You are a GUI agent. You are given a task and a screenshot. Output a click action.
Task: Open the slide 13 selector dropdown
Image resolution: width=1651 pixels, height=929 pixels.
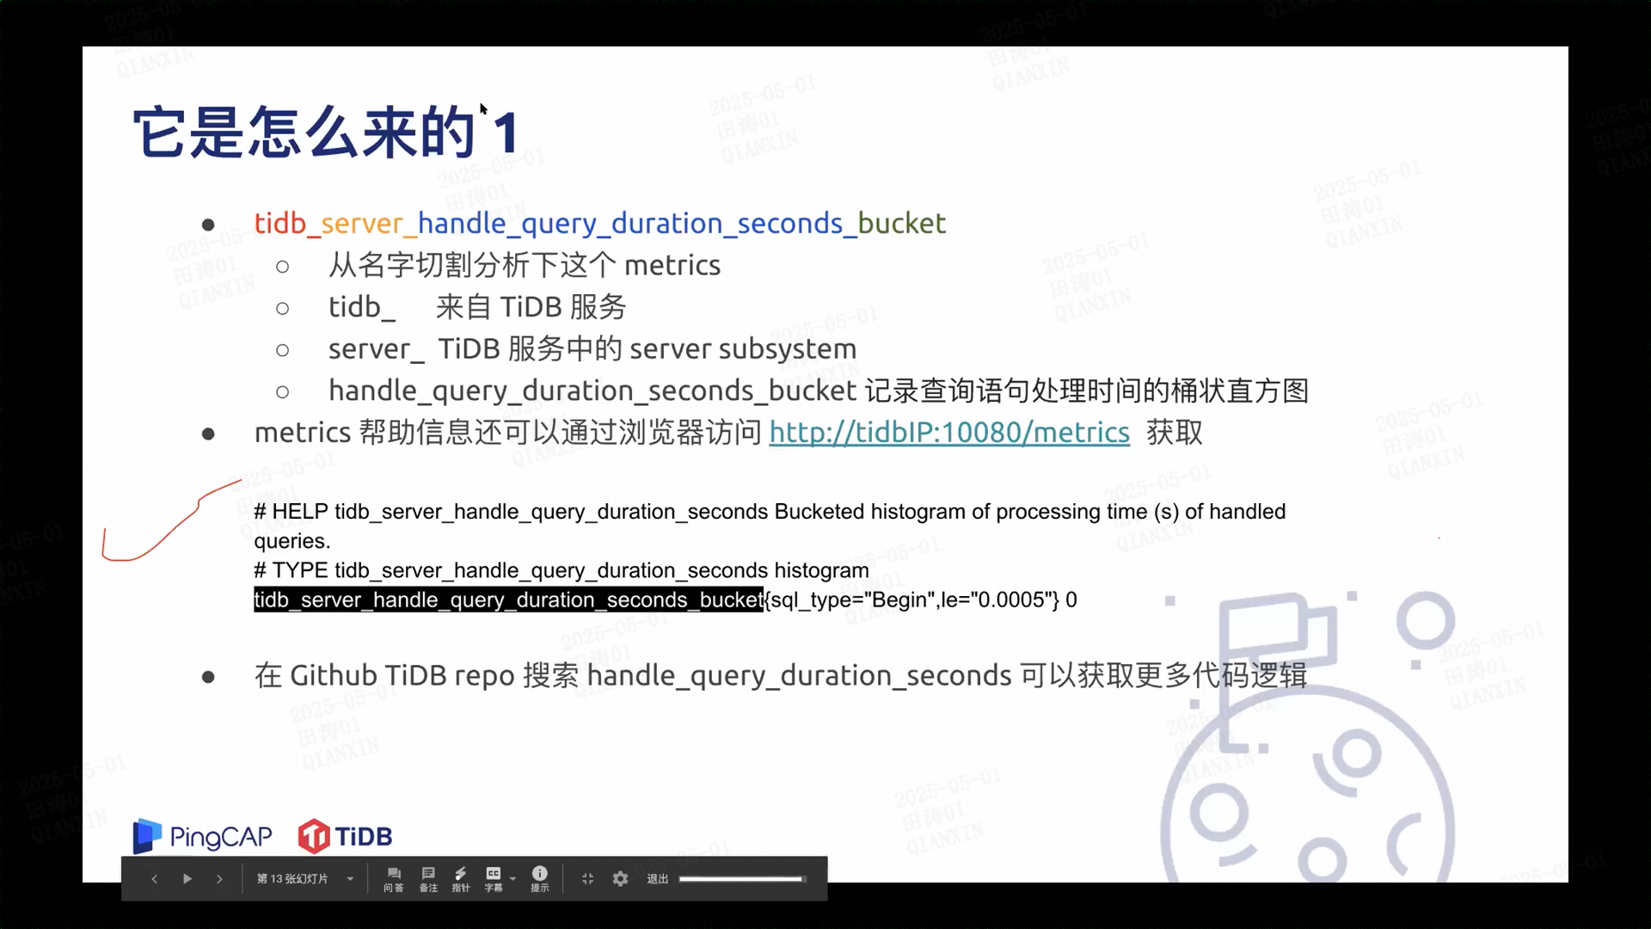[x=292, y=879]
